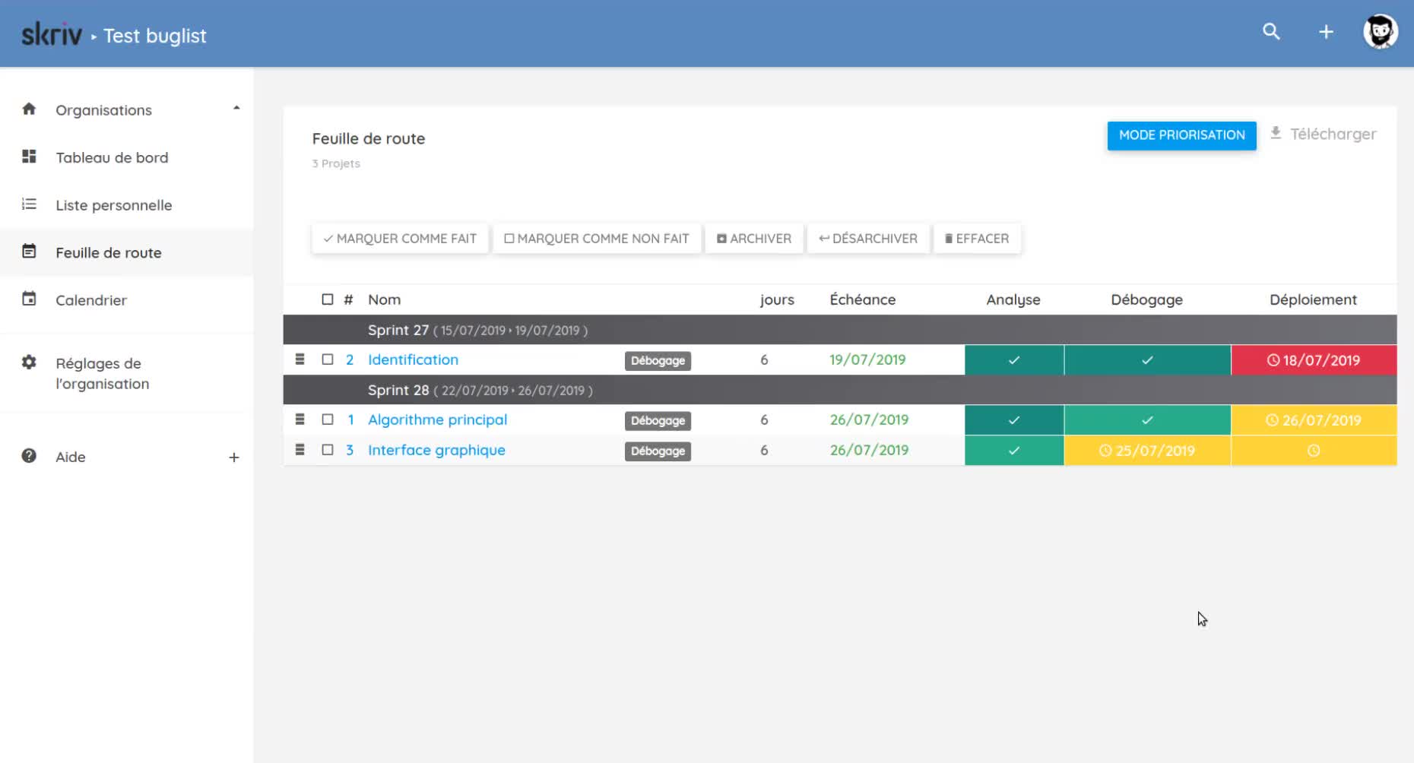
Task: Click the Réglages de l'organisation gear icon
Action: [29, 363]
